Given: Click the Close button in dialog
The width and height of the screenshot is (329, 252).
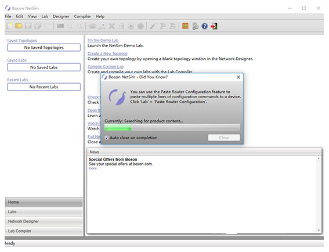Looking at the screenshot, I should [x=224, y=138].
